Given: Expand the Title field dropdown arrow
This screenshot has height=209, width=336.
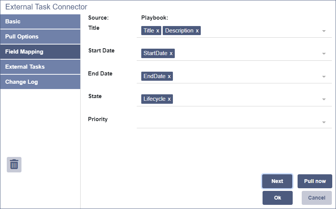Looking at the screenshot, I should pos(324,31).
